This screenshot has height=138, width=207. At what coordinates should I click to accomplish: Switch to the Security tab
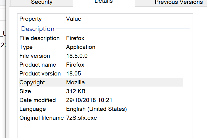41,3
